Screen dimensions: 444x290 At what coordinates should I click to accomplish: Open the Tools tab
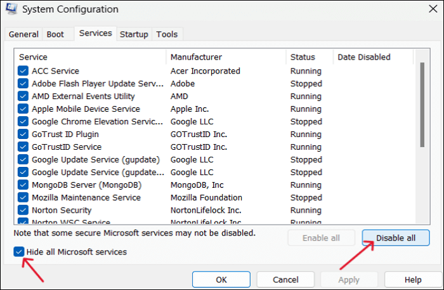point(167,34)
